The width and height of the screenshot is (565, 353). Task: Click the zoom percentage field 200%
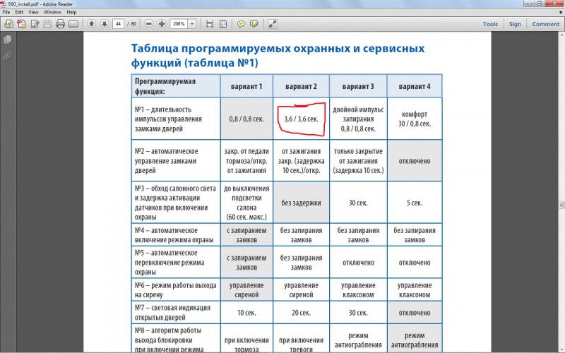[x=179, y=24]
